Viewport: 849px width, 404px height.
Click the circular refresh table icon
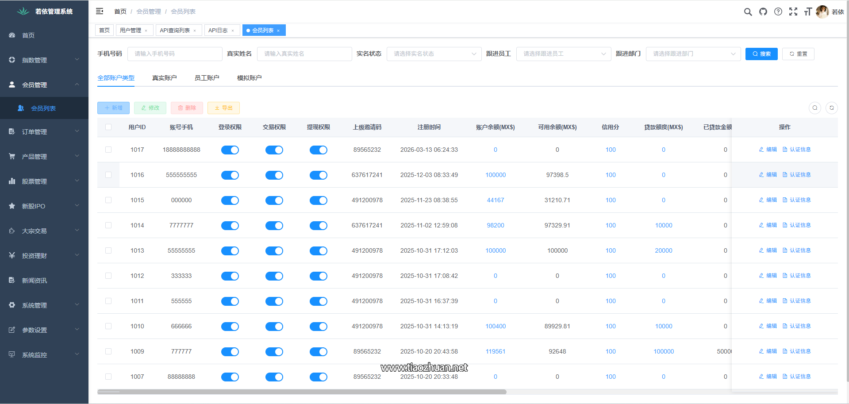click(832, 108)
